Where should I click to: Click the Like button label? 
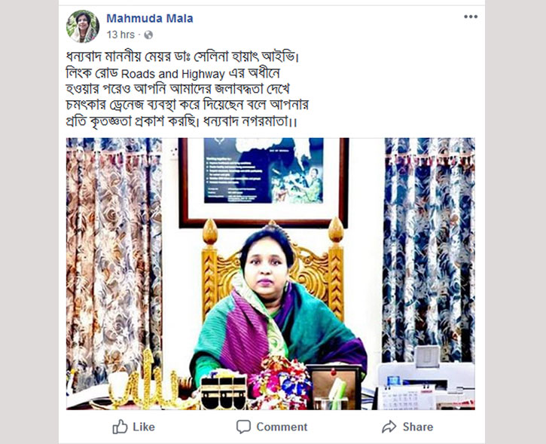tap(144, 427)
